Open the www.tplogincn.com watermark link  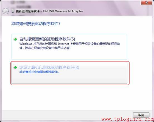click(128, 119)
